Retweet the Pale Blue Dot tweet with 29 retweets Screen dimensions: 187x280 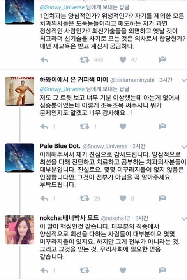(84, 198)
